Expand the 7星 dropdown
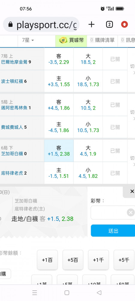 [28, 40]
